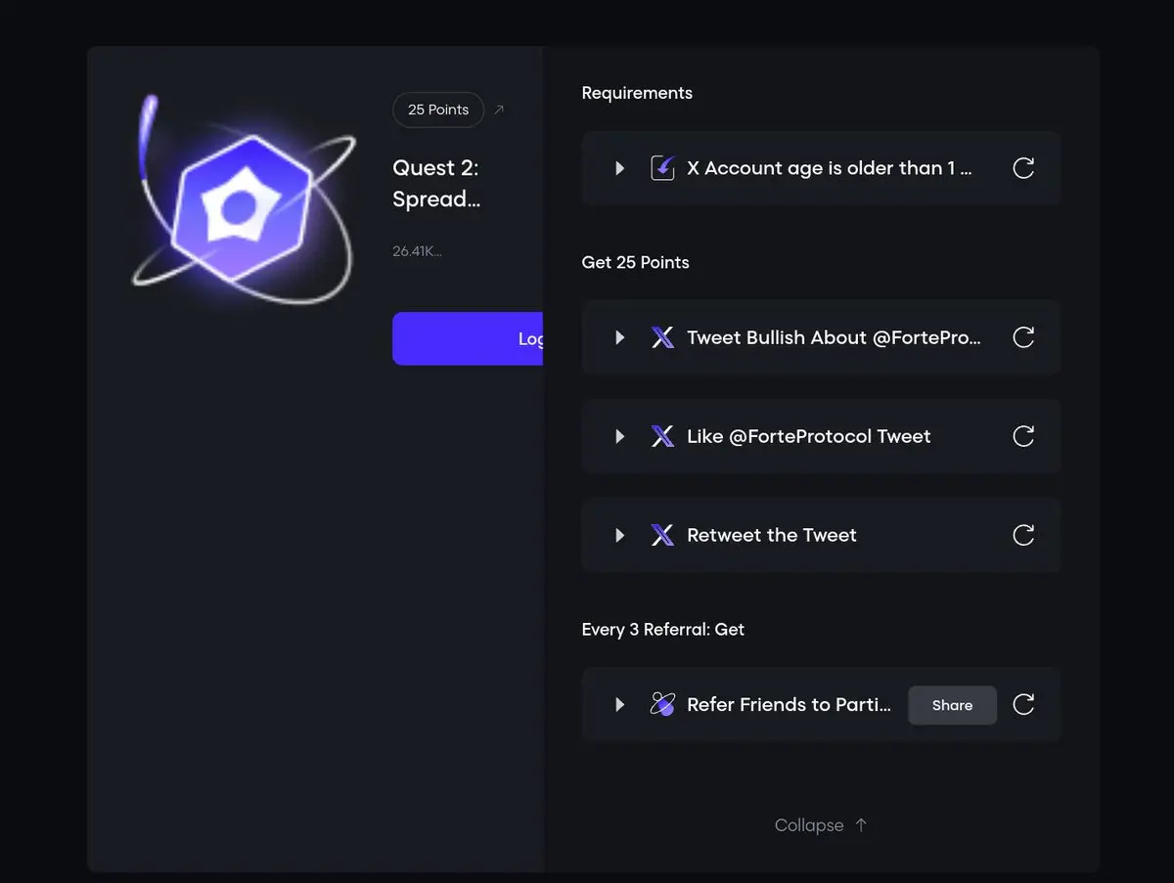This screenshot has width=1174, height=883.
Task: Open the arrow link next to 25 Points
Action: coord(499,110)
